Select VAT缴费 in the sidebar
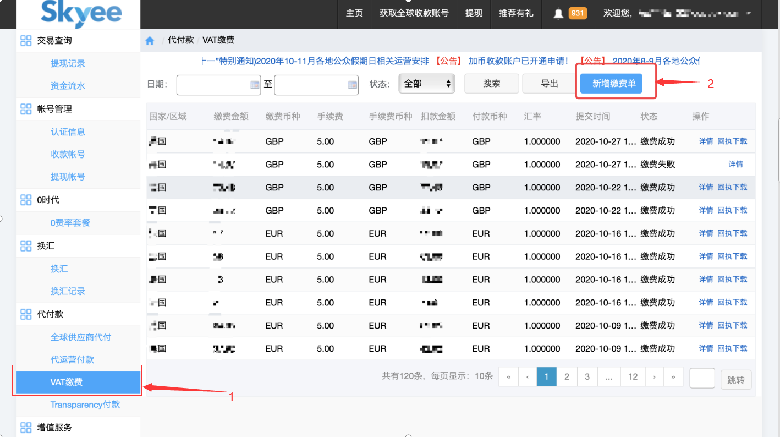The height and width of the screenshot is (437, 780). [x=78, y=382]
